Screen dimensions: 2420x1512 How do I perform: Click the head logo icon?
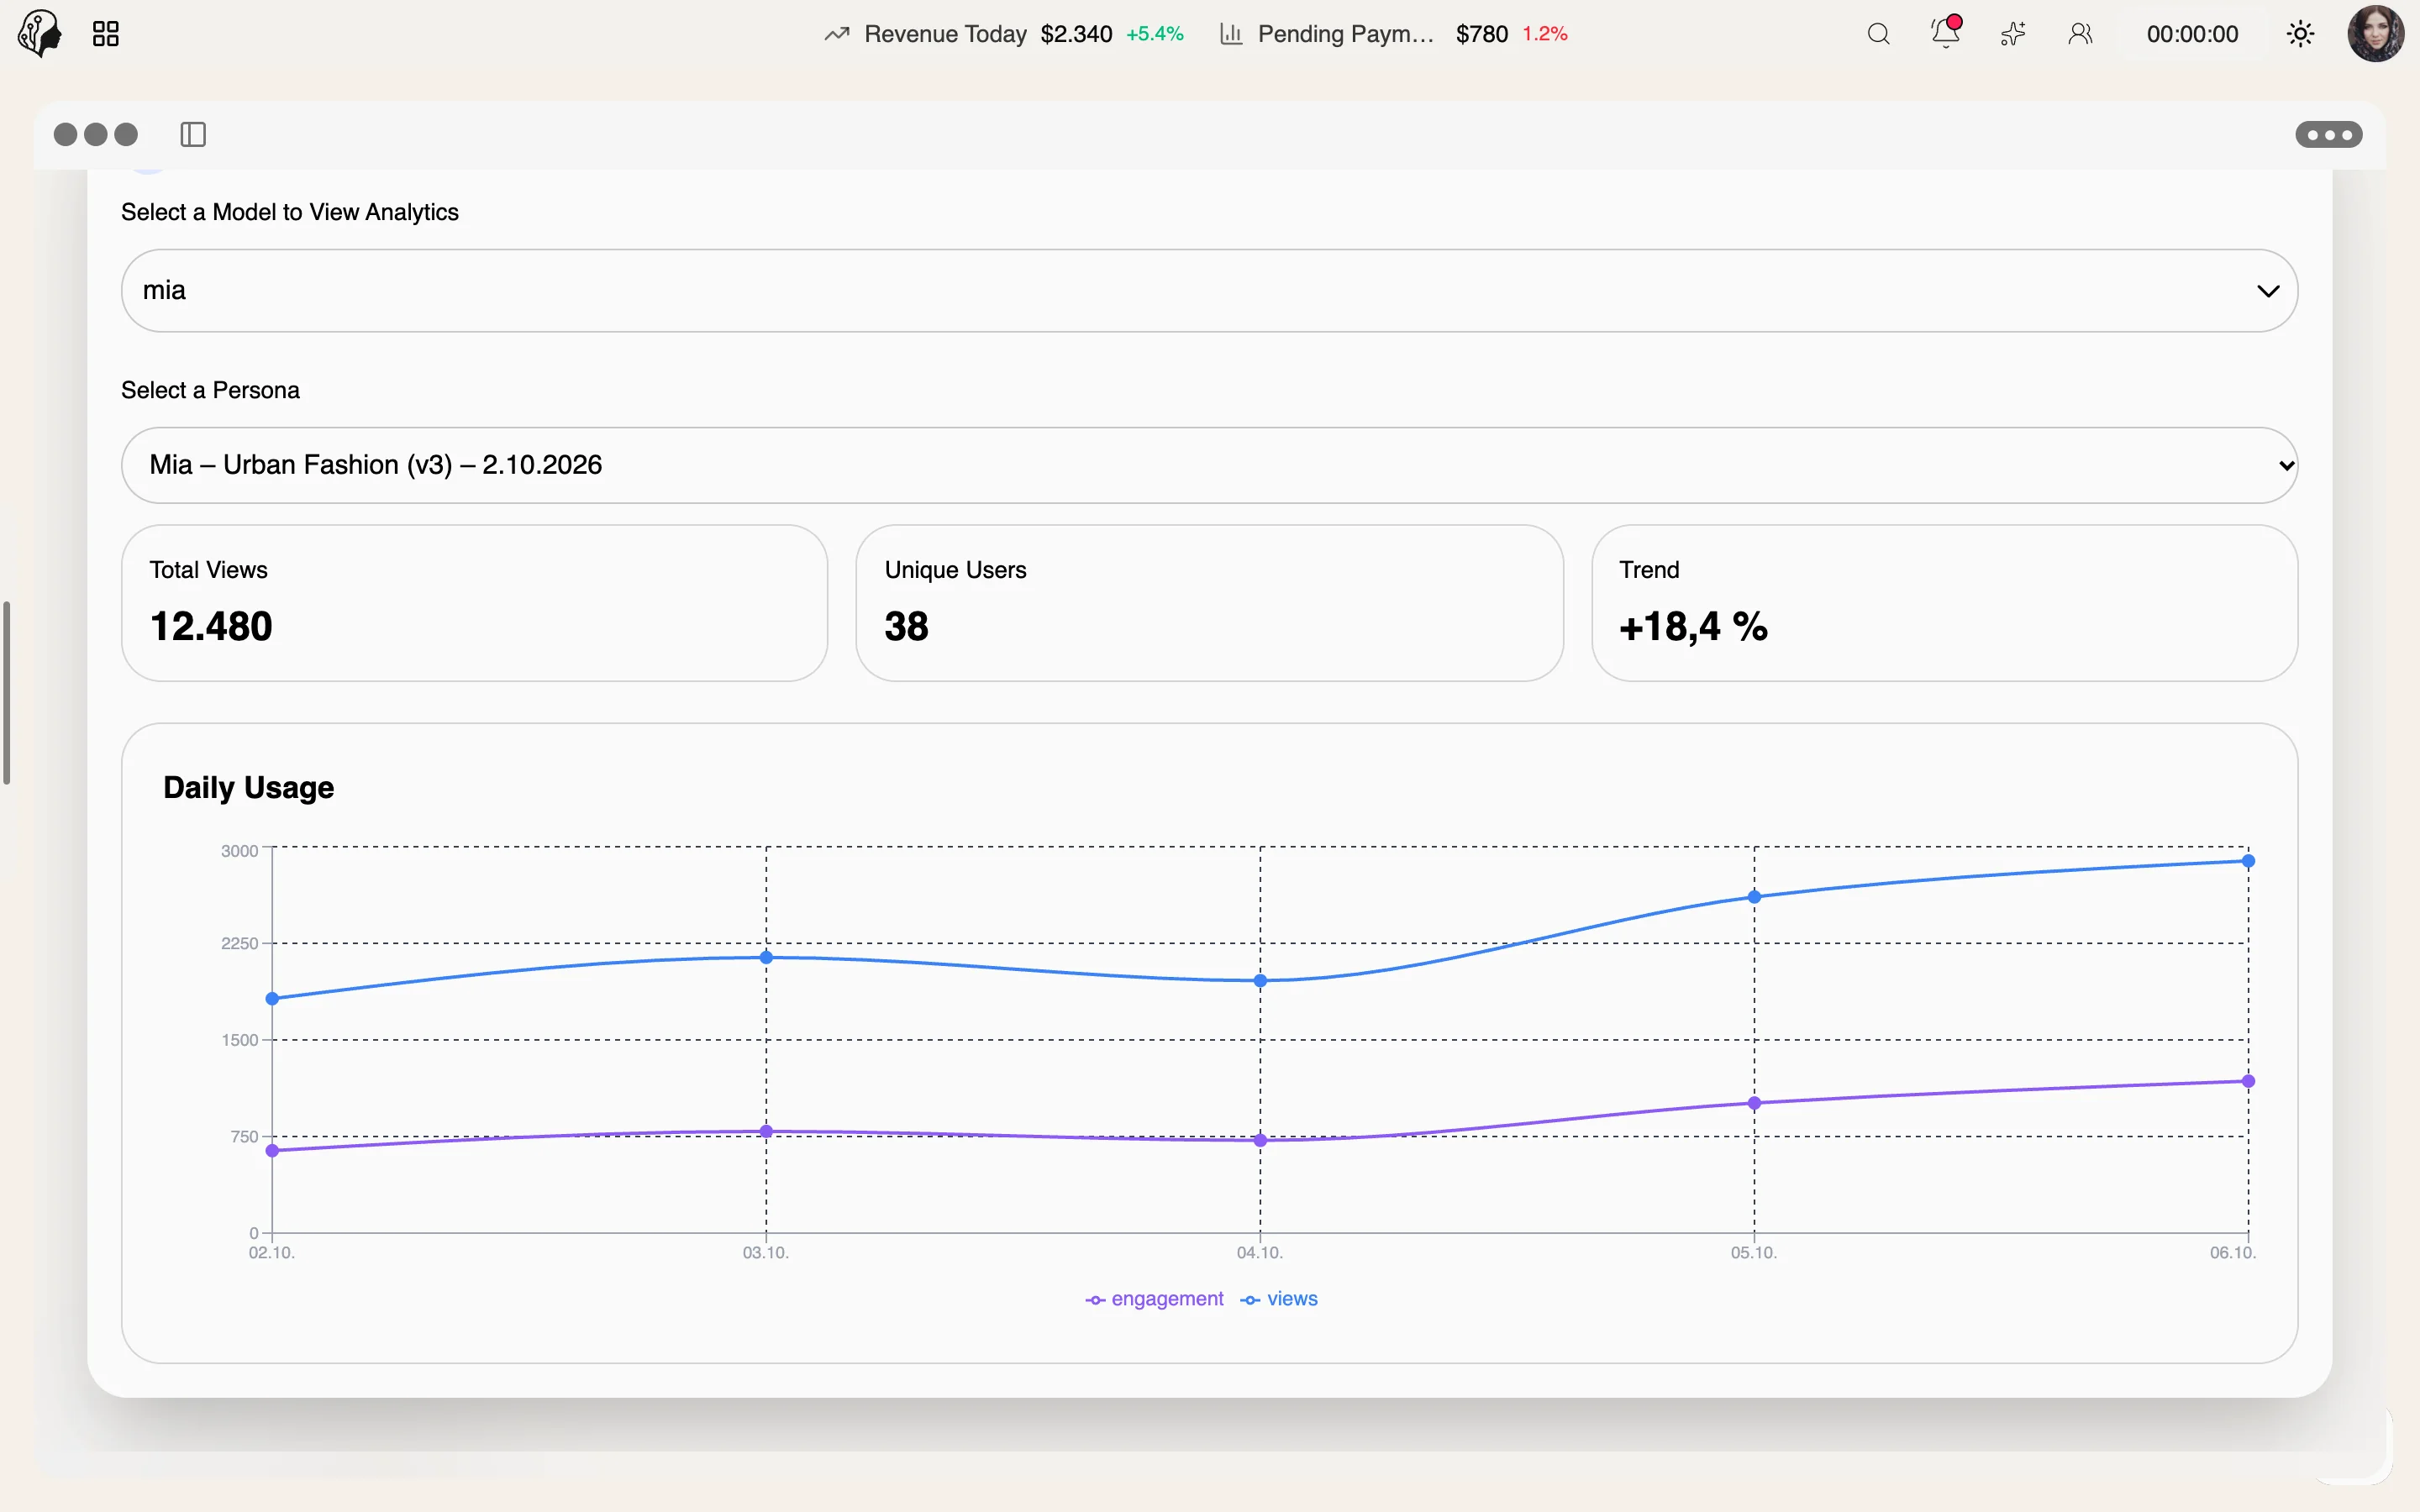coord(40,34)
